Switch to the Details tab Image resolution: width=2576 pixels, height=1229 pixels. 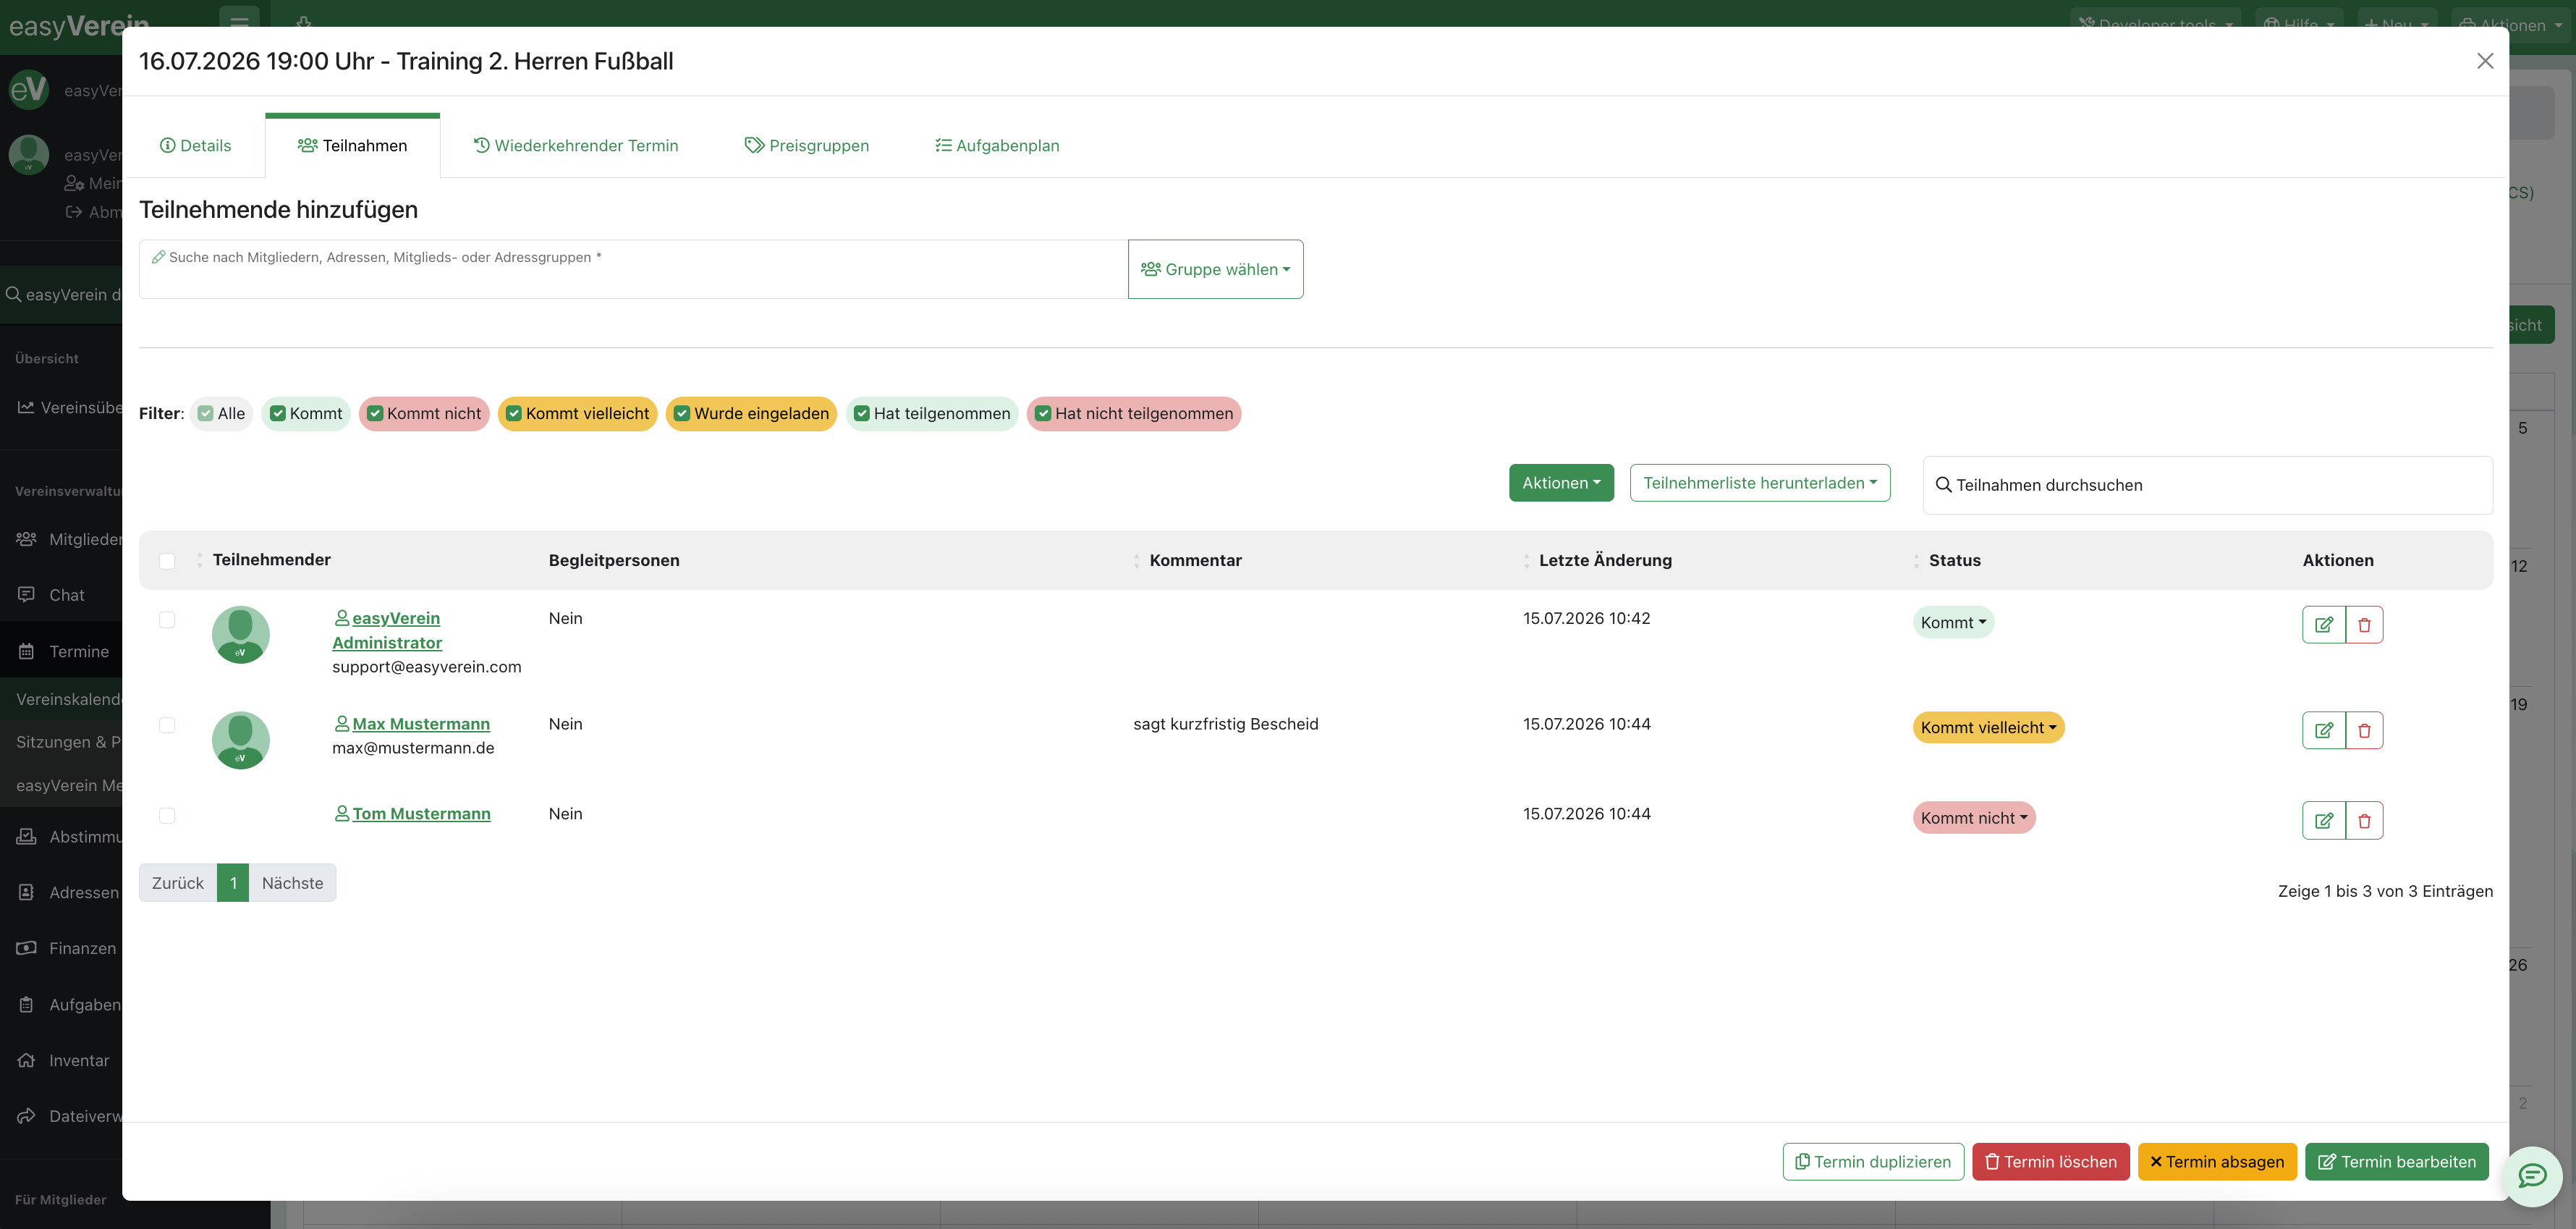pyautogui.click(x=195, y=146)
